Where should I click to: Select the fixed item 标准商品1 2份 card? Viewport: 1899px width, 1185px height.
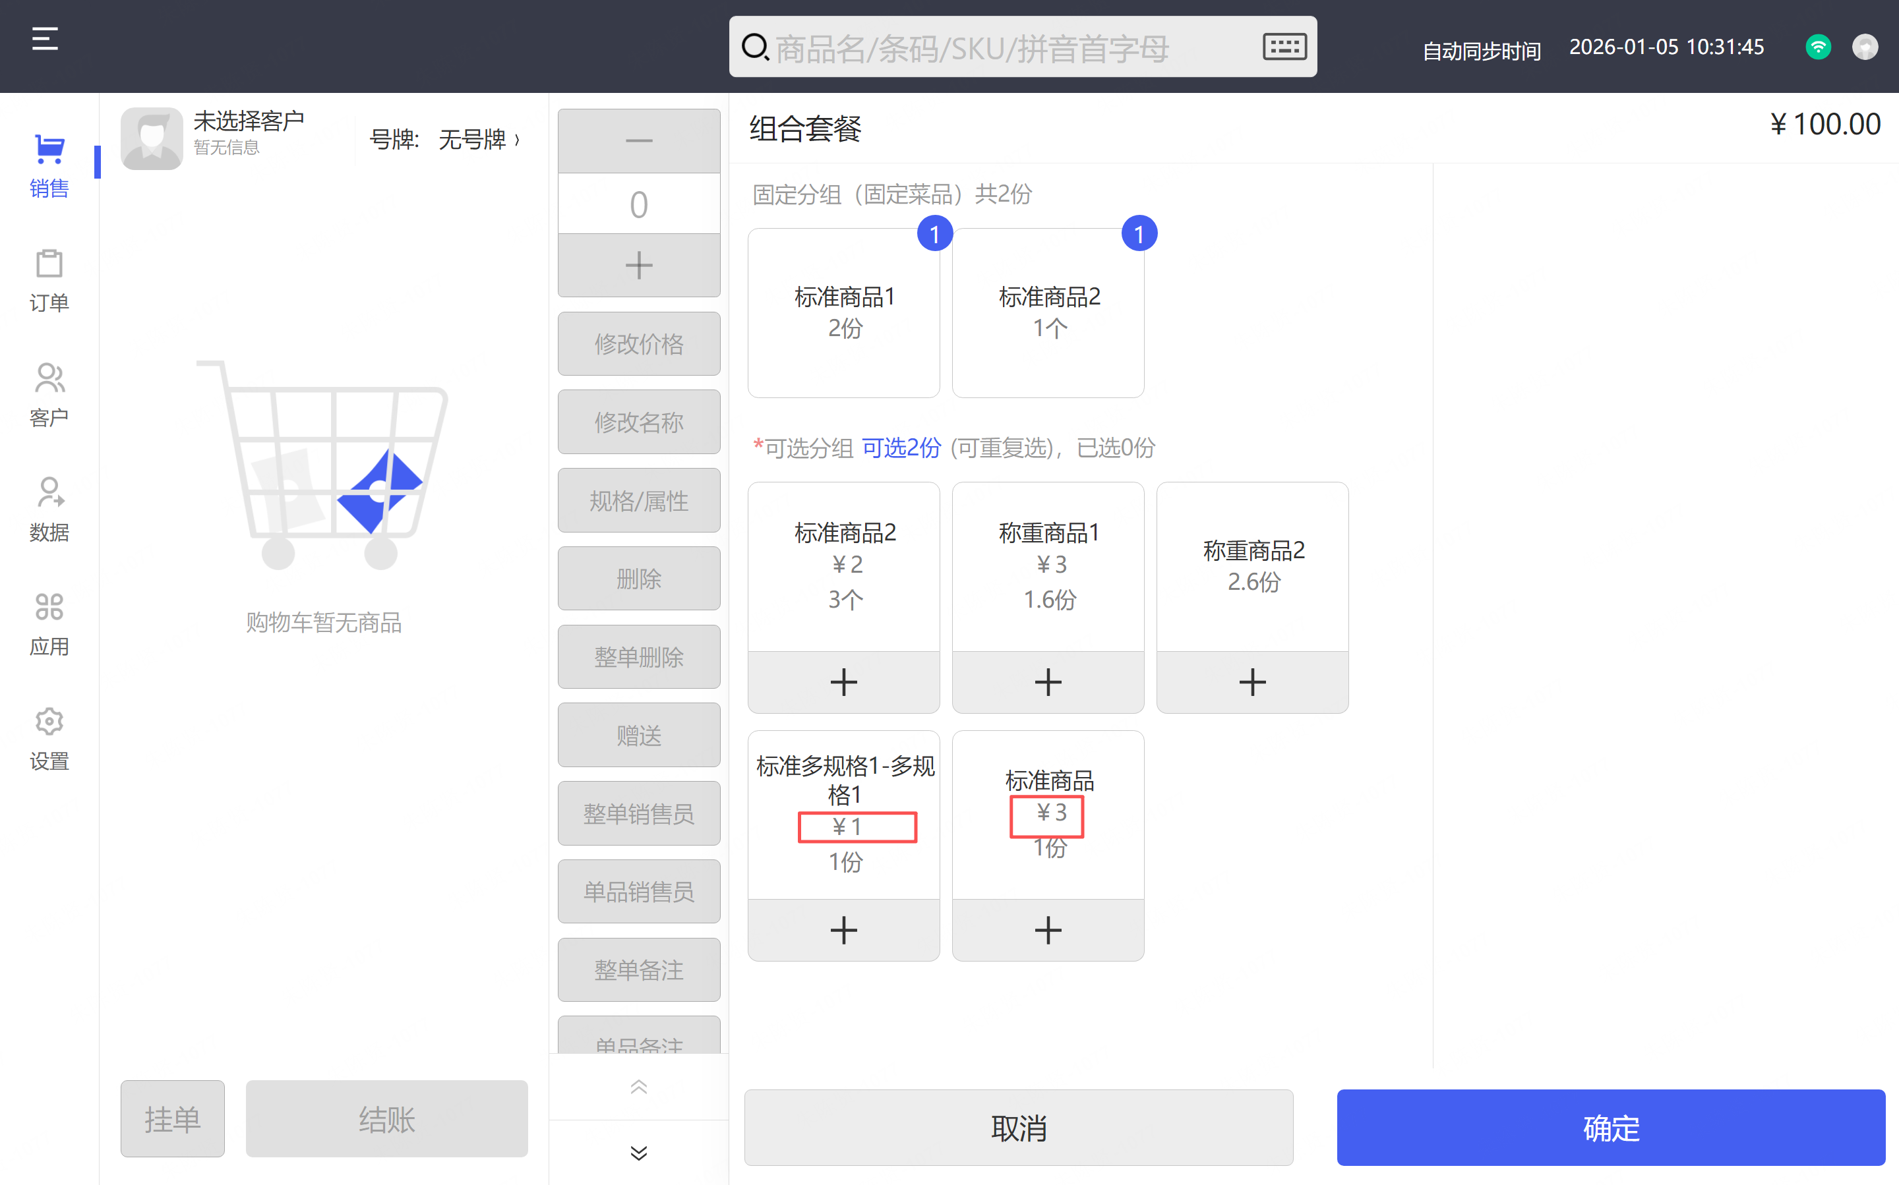coord(843,312)
